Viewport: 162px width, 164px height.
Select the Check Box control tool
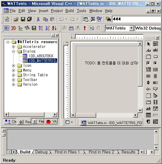pyautogui.click(x=148, y=63)
